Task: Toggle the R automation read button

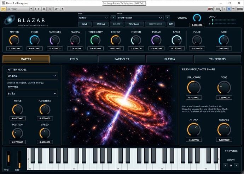Action: point(229,9)
